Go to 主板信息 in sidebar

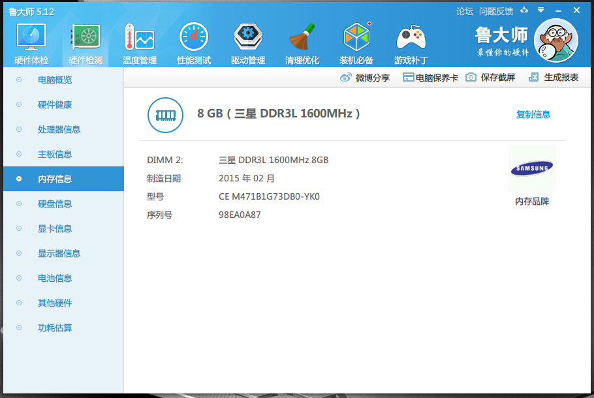tap(64, 154)
